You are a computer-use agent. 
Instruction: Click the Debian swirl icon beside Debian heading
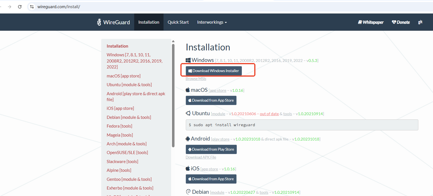pyautogui.click(x=188, y=192)
